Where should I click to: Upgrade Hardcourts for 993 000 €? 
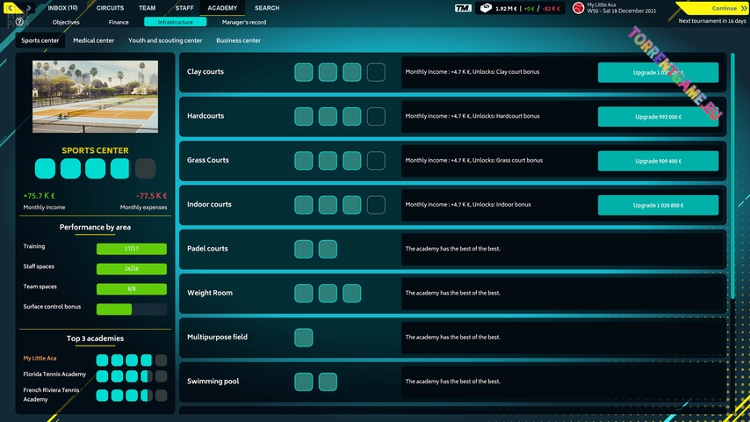pyautogui.click(x=658, y=116)
